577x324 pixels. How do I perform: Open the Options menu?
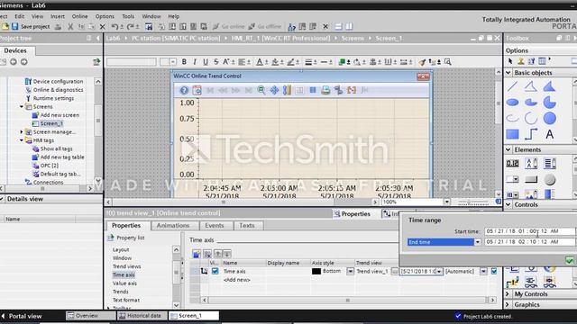point(105,16)
